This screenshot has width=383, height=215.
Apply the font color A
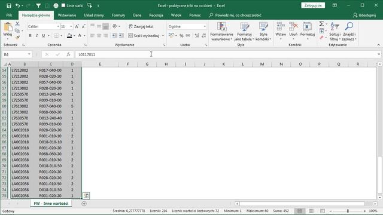click(80, 36)
